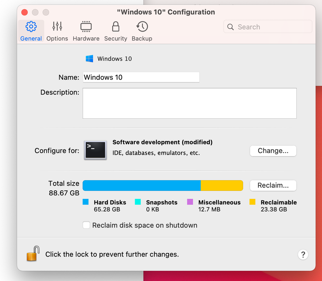Open the Hardware chip icon
322x281 pixels.
86,27
